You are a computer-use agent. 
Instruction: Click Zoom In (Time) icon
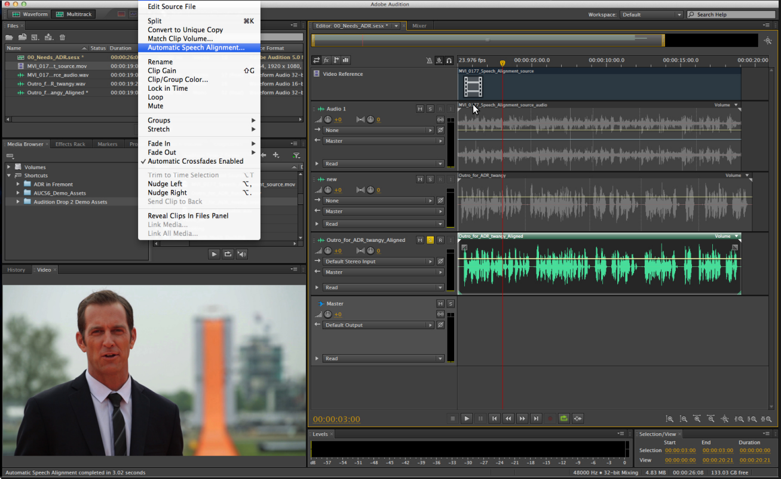point(697,419)
